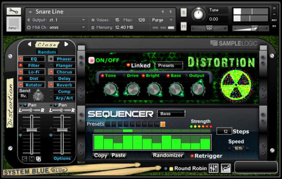Screen dimensions: 282x179
Task: Click the left channel Pan slider
Action: click(x=31, y=110)
